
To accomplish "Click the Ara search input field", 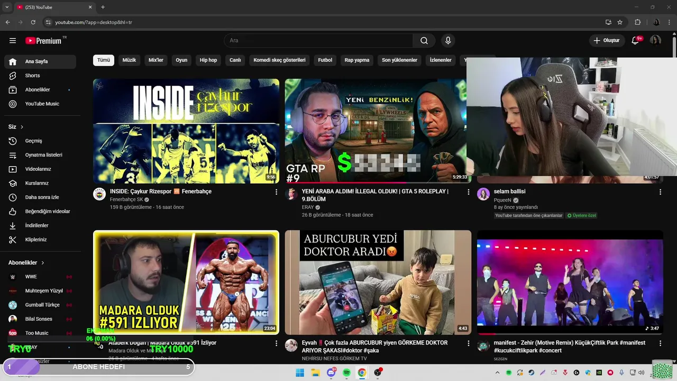I will pos(319,41).
